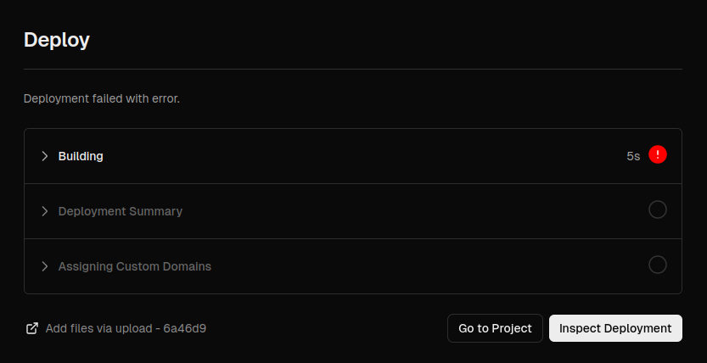Click the pending circle for Assigning Custom Domains
The image size is (707, 363).
(658, 265)
